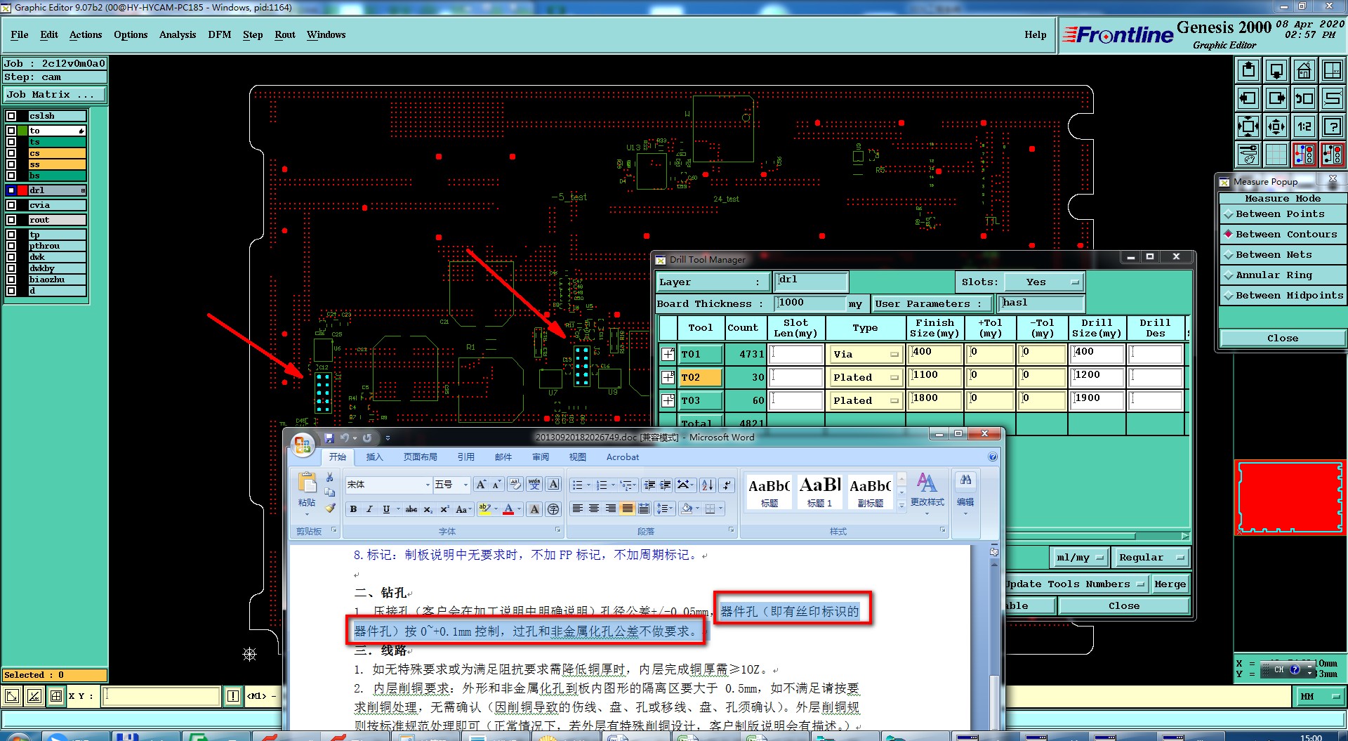Open the Word font name dropdown
This screenshot has height=741, width=1348.
click(x=427, y=485)
